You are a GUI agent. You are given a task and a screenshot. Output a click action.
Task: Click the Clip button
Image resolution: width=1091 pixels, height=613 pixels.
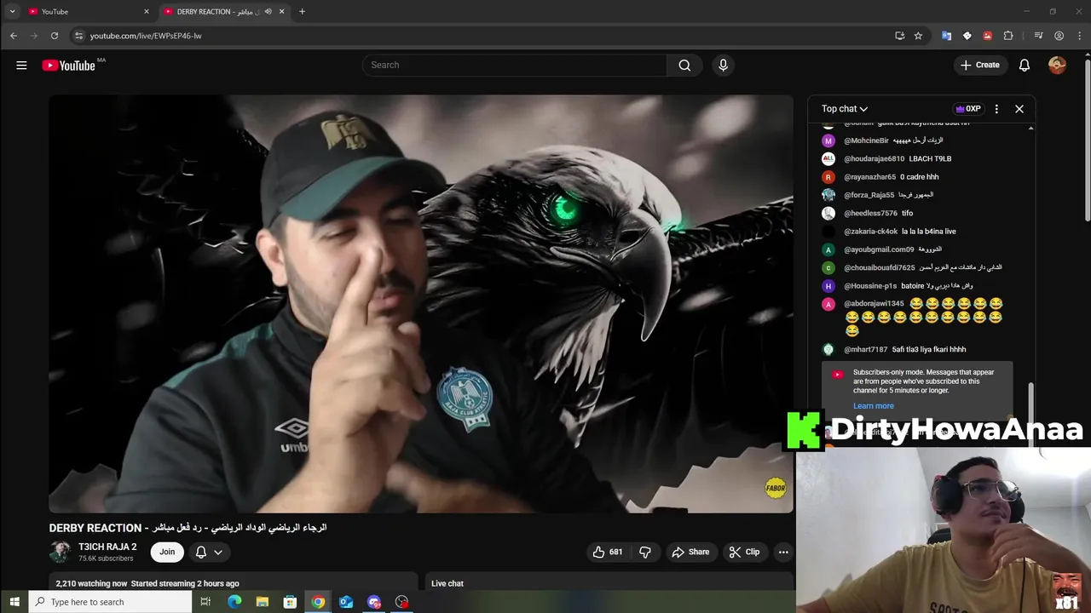(744, 552)
